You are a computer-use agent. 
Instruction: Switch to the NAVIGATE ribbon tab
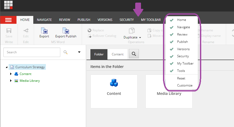tap(44, 20)
